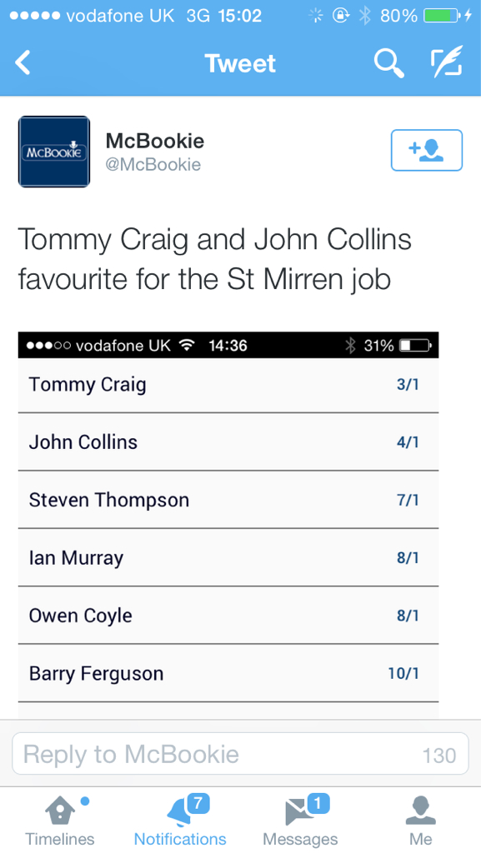This screenshot has width=481, height=853.
Task: Tap the back arrow in header
Action: coord(23,62)
